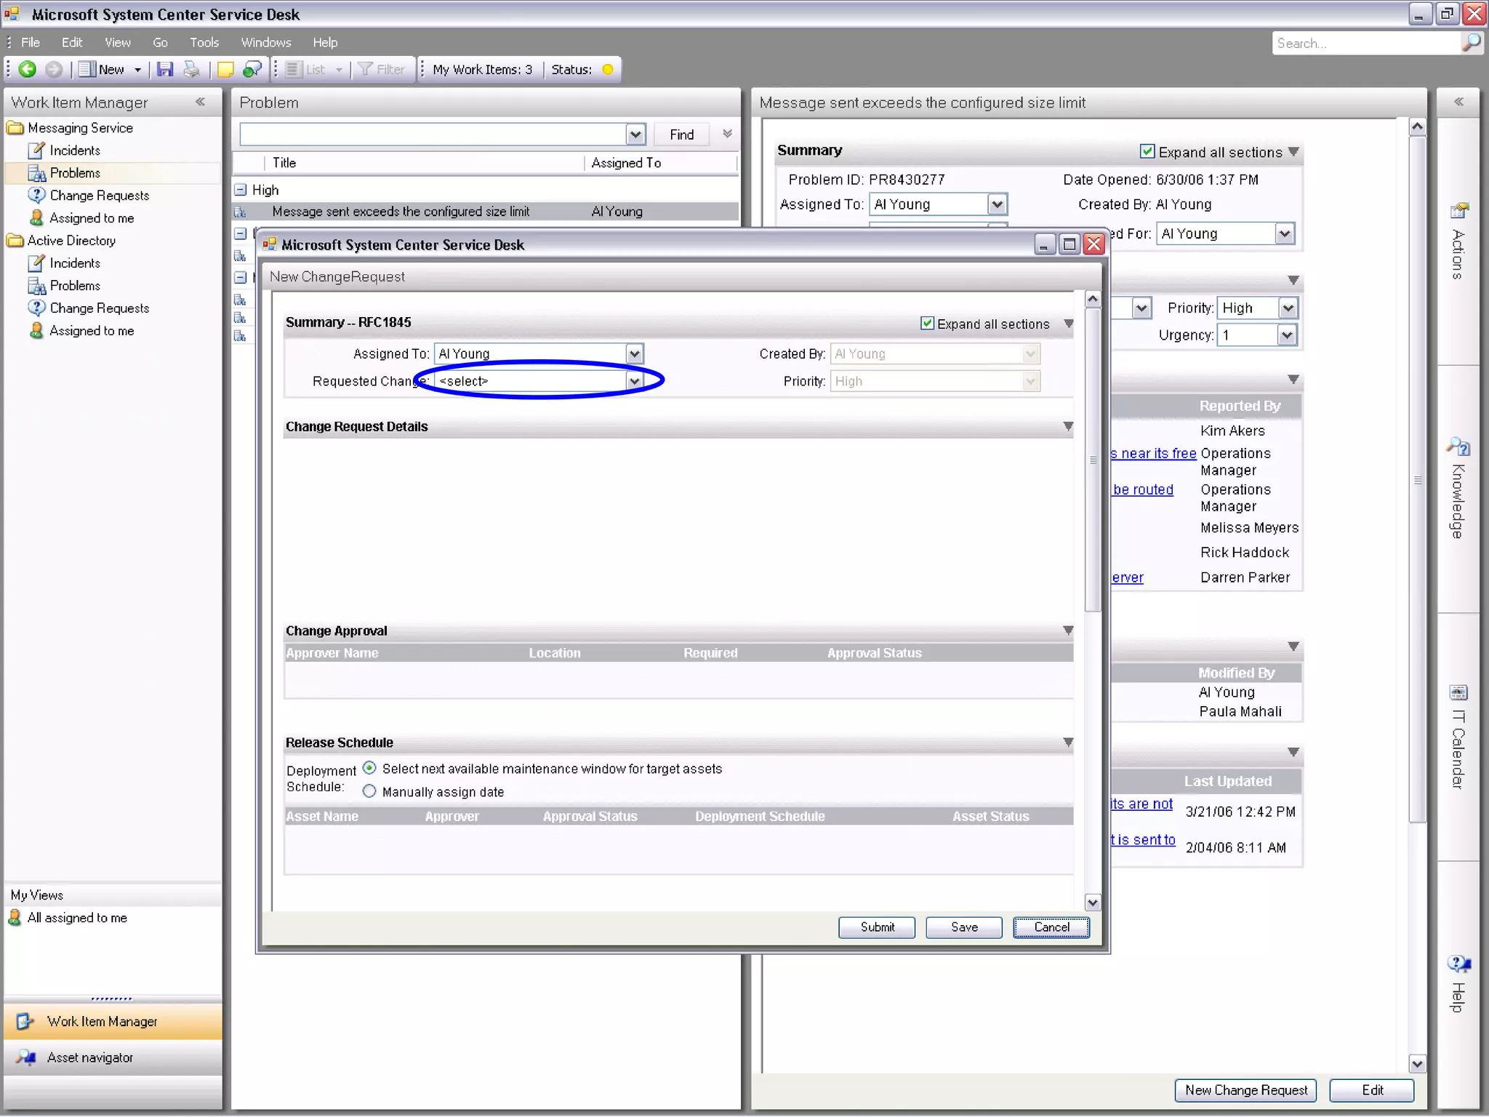This screenshot has height=1117, width=1489.
Task: Click the New Change Request button
Action: coord(1245,1090)
